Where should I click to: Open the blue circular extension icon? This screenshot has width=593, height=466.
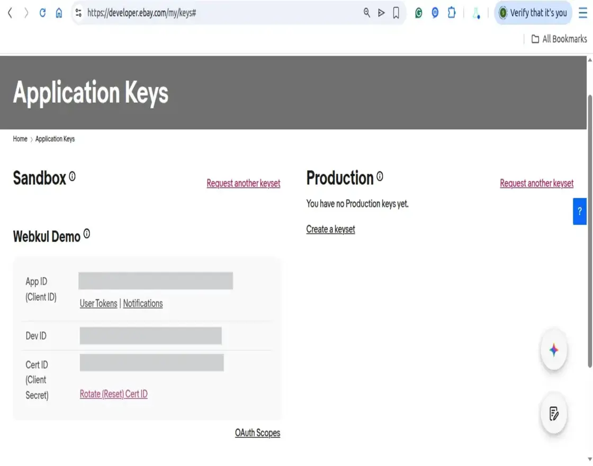(435, 13)
